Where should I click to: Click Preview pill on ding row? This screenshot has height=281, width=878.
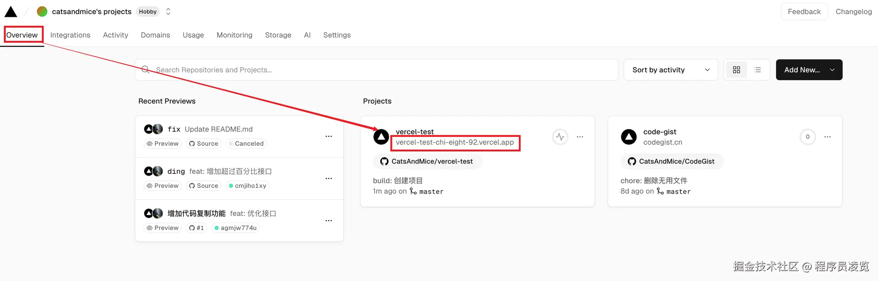click(162, 186)
